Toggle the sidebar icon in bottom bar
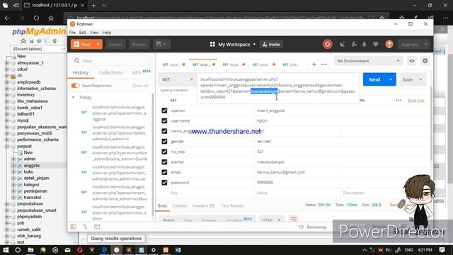 (74, 227)
